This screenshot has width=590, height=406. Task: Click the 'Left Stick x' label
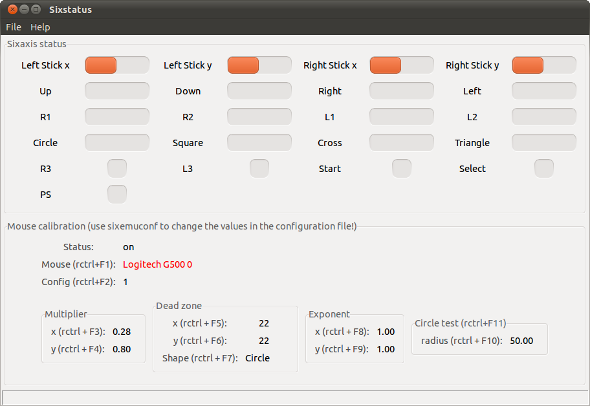pos(45,65)
